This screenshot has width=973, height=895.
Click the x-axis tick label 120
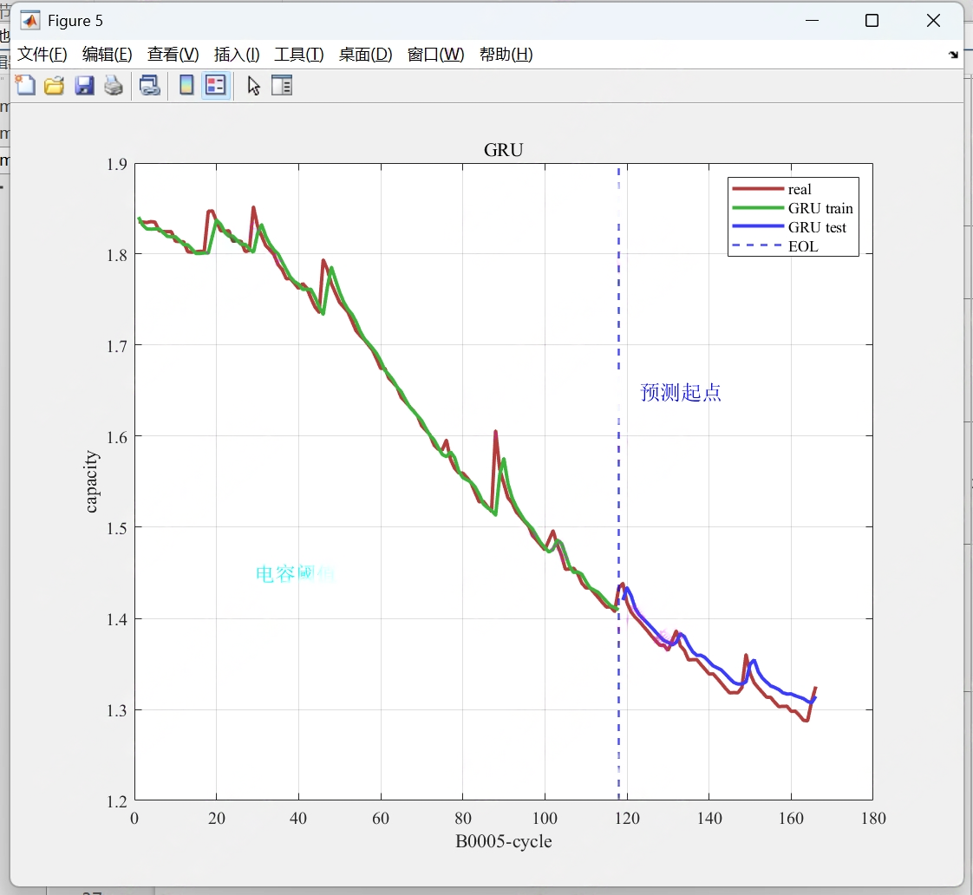(627, 818)
